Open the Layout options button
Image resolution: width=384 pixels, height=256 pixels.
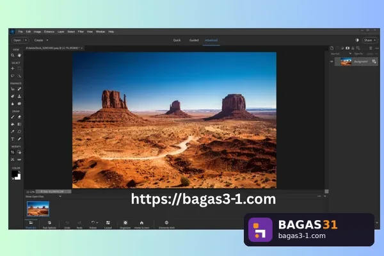[108, 225]
